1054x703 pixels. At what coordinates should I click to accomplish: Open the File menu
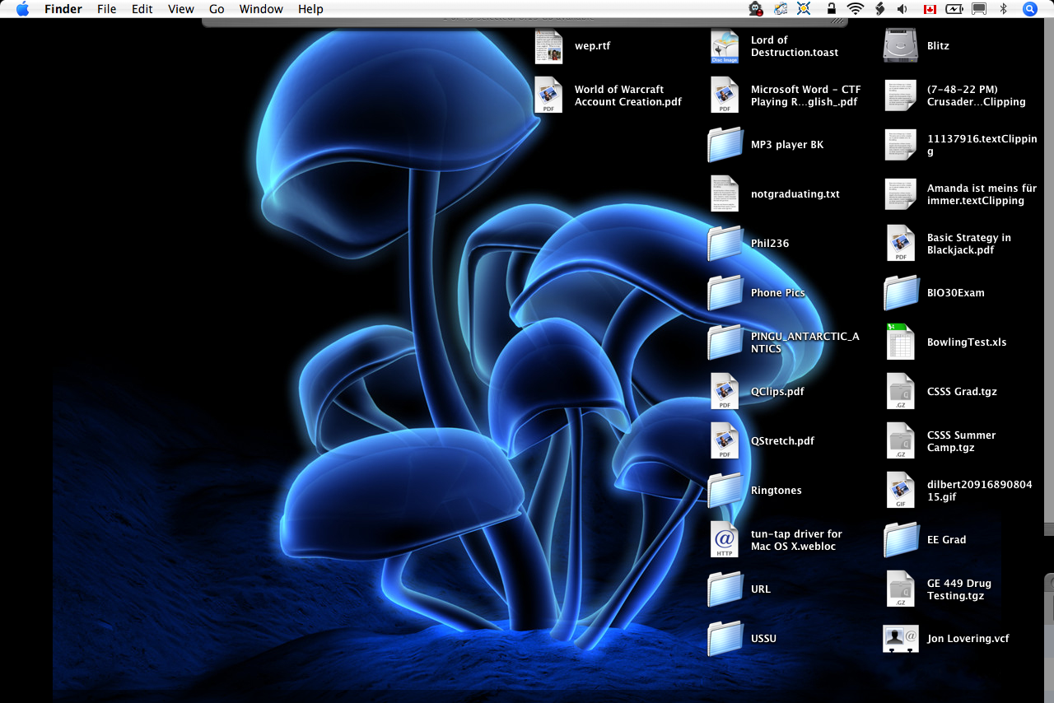[x=106, y=9]
